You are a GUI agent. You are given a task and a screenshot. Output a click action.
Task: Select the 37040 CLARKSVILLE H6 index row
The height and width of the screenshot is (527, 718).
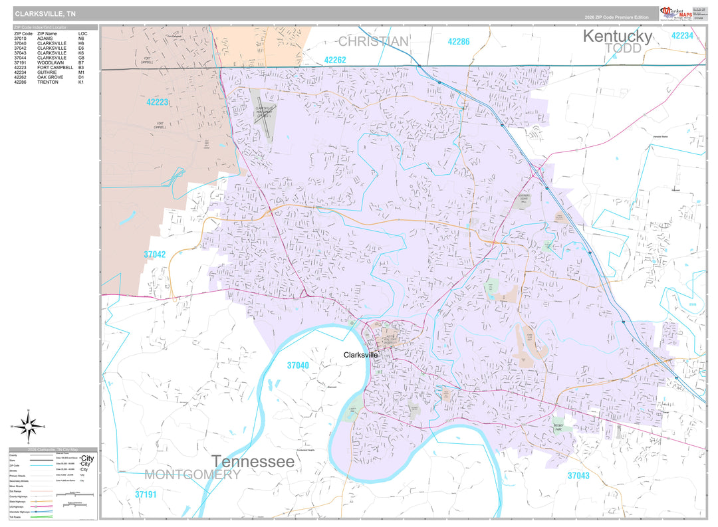pos(49,43)
